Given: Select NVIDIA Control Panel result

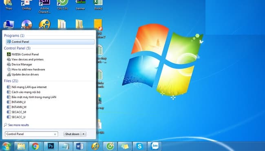Looking at the screenshot, I should point(25,54).
